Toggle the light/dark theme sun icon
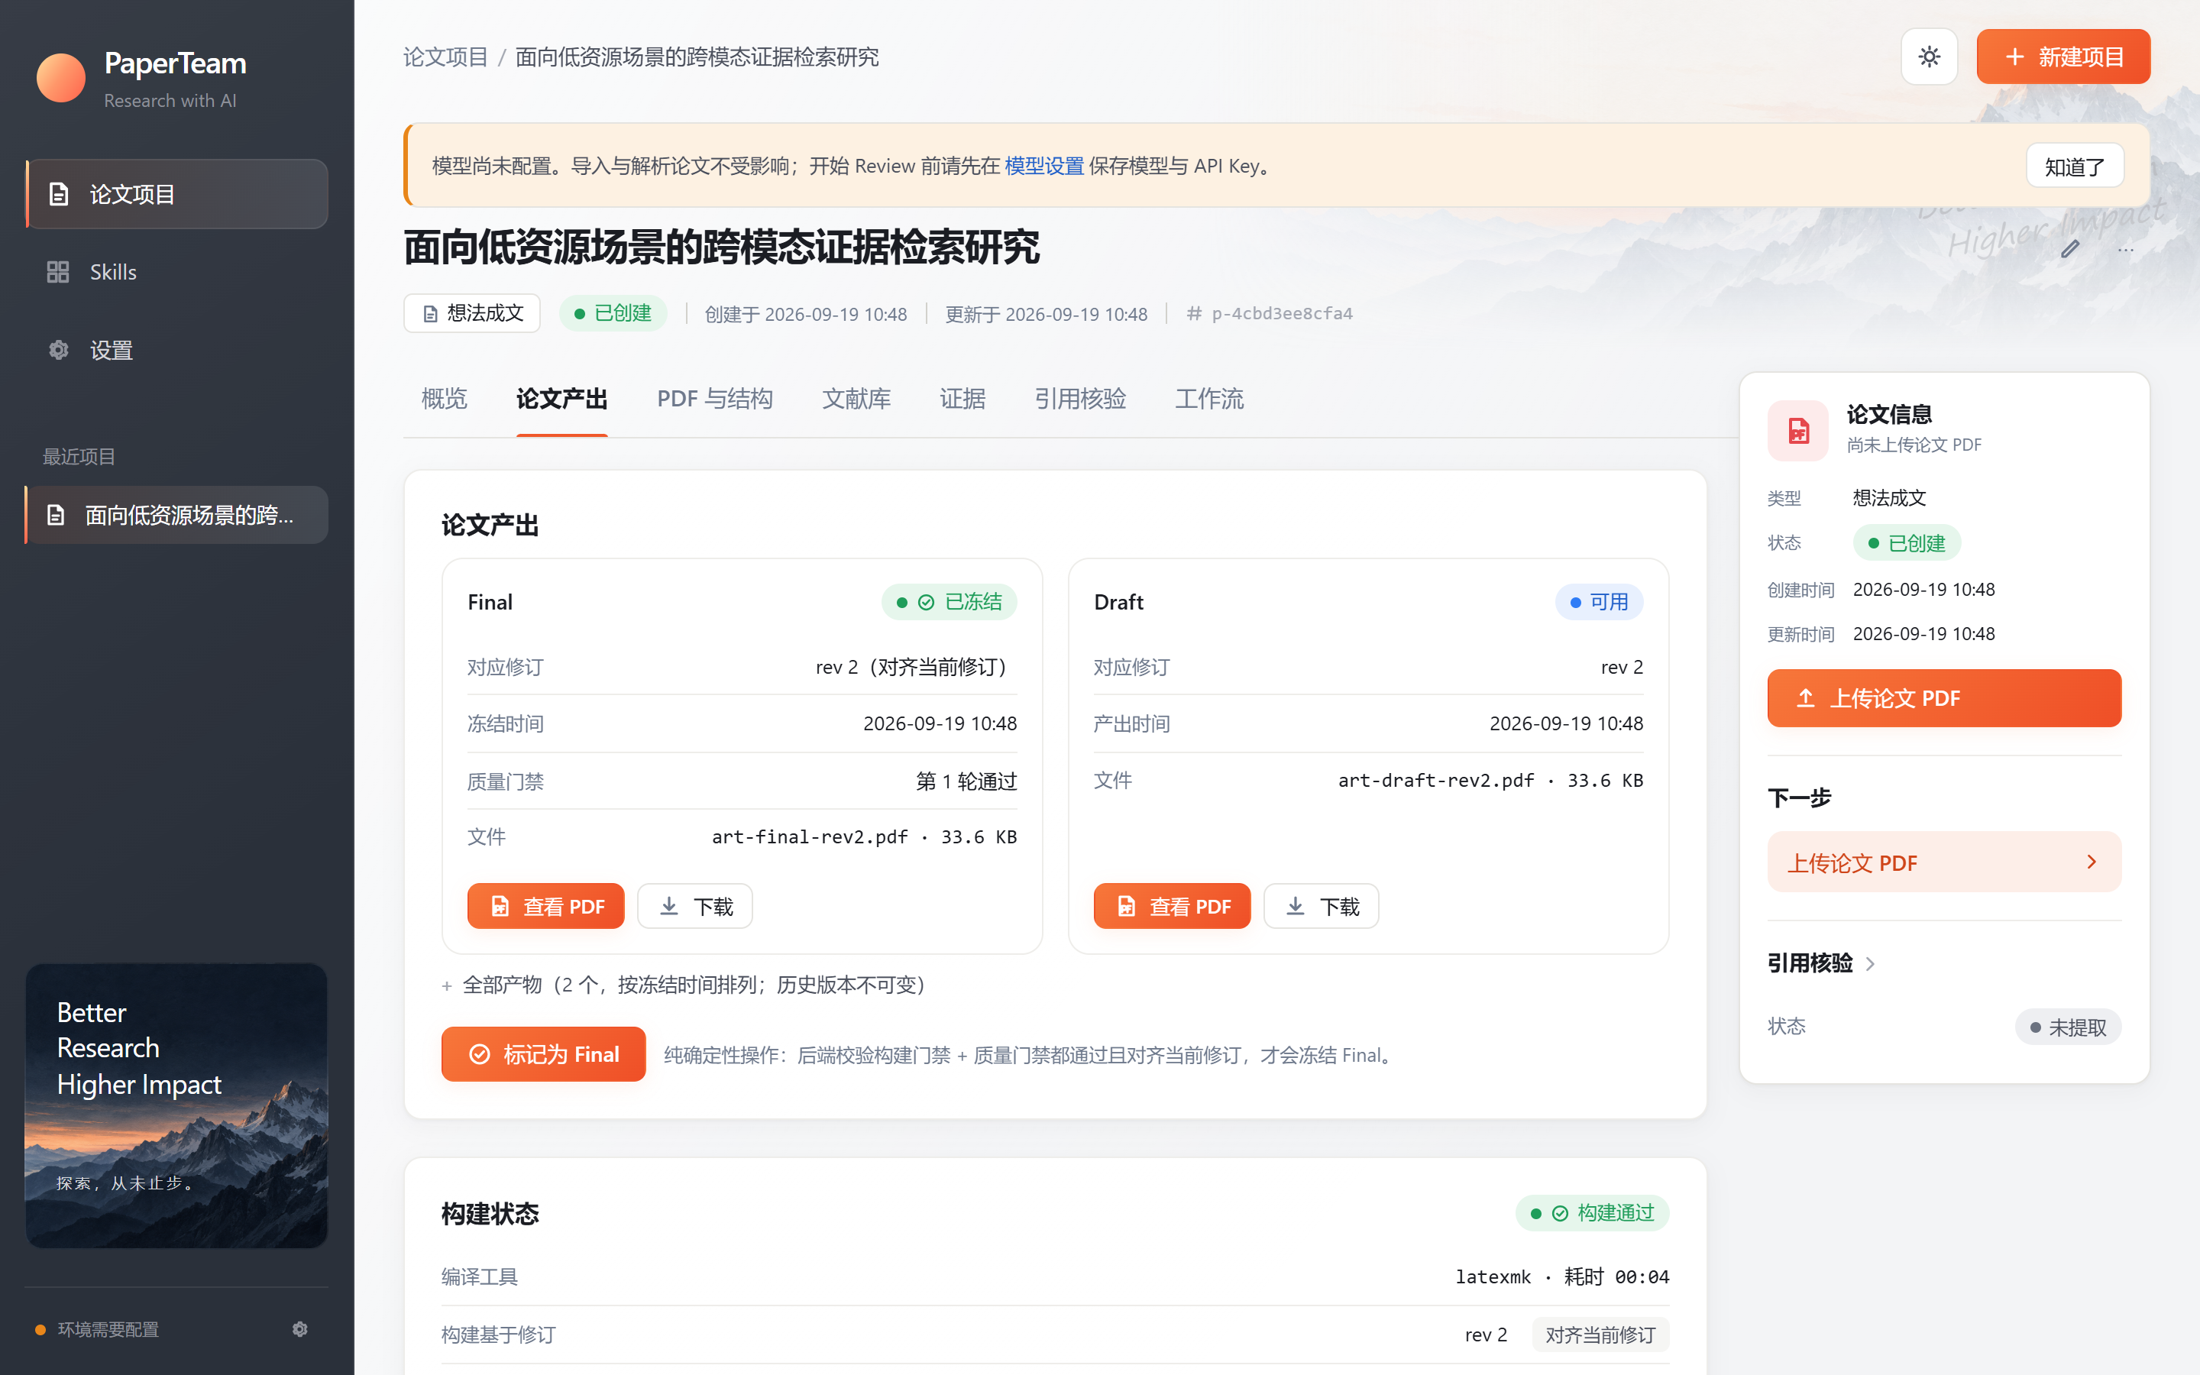 [x=1928, y=57]
